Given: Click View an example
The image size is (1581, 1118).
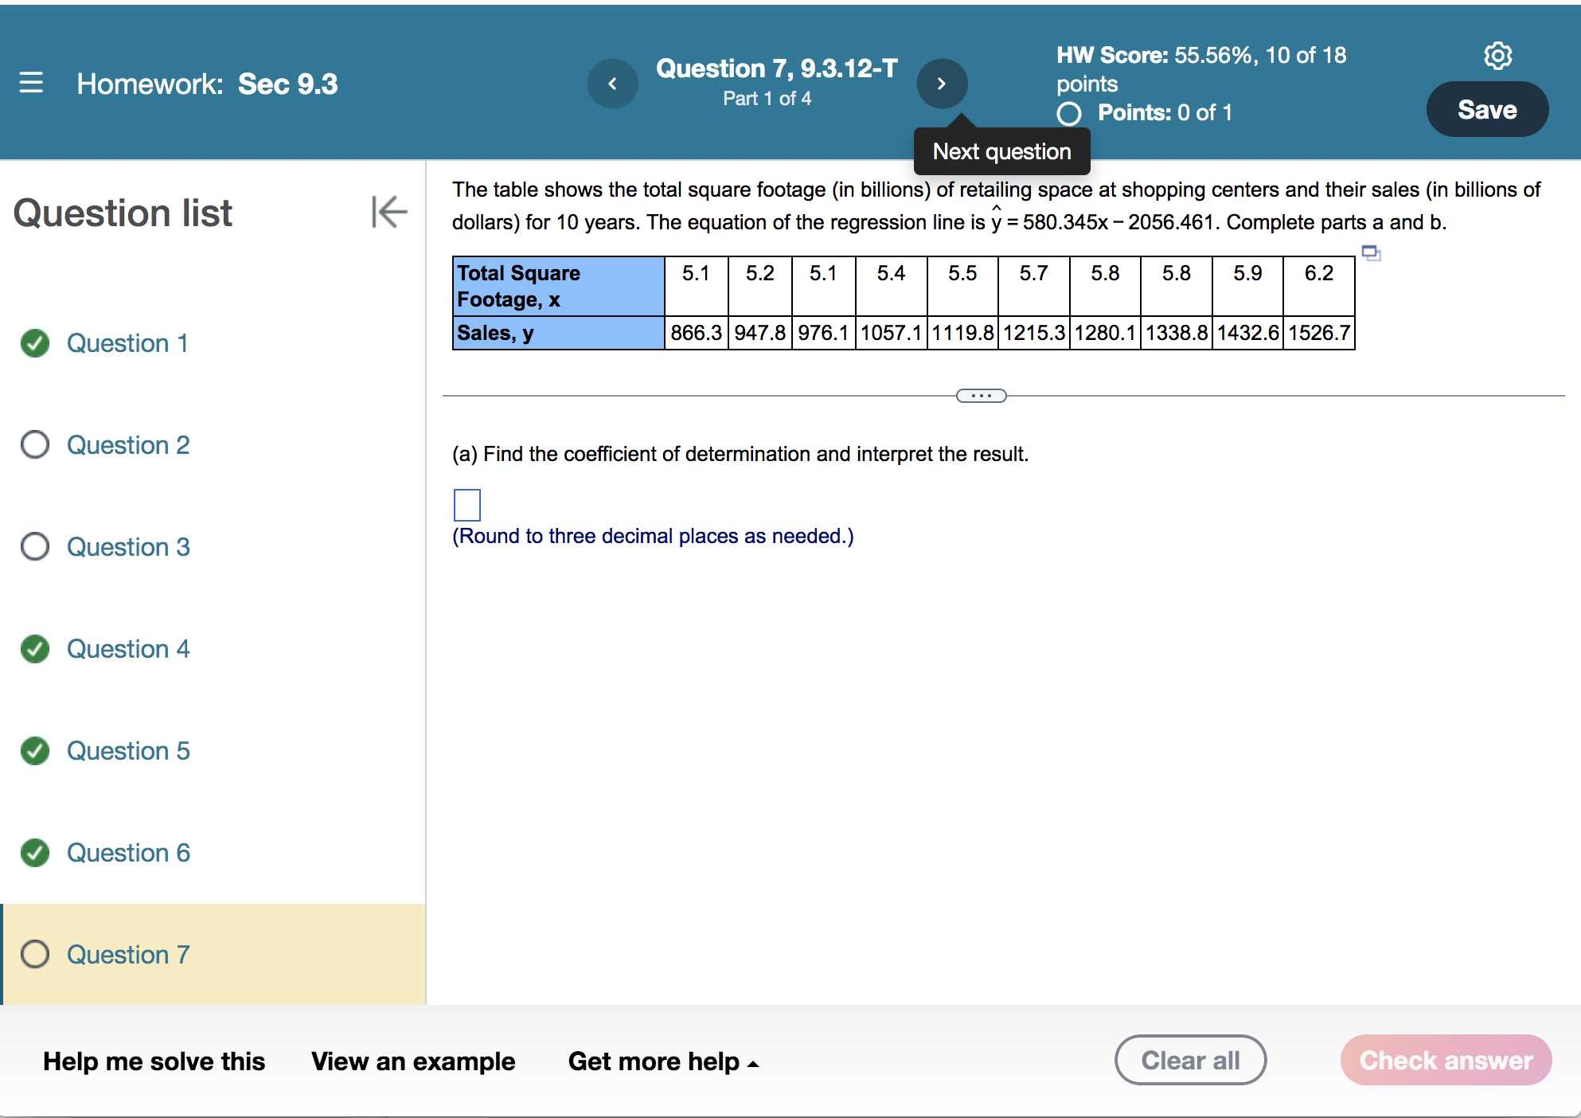Looking at the screenshot, I should (x=413, y=1061).
